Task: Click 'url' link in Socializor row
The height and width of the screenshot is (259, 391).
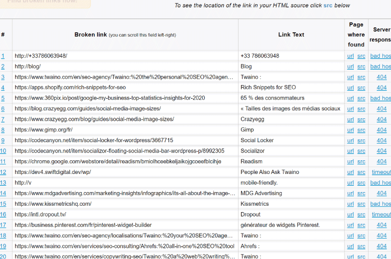Action: tap(350, 151)
